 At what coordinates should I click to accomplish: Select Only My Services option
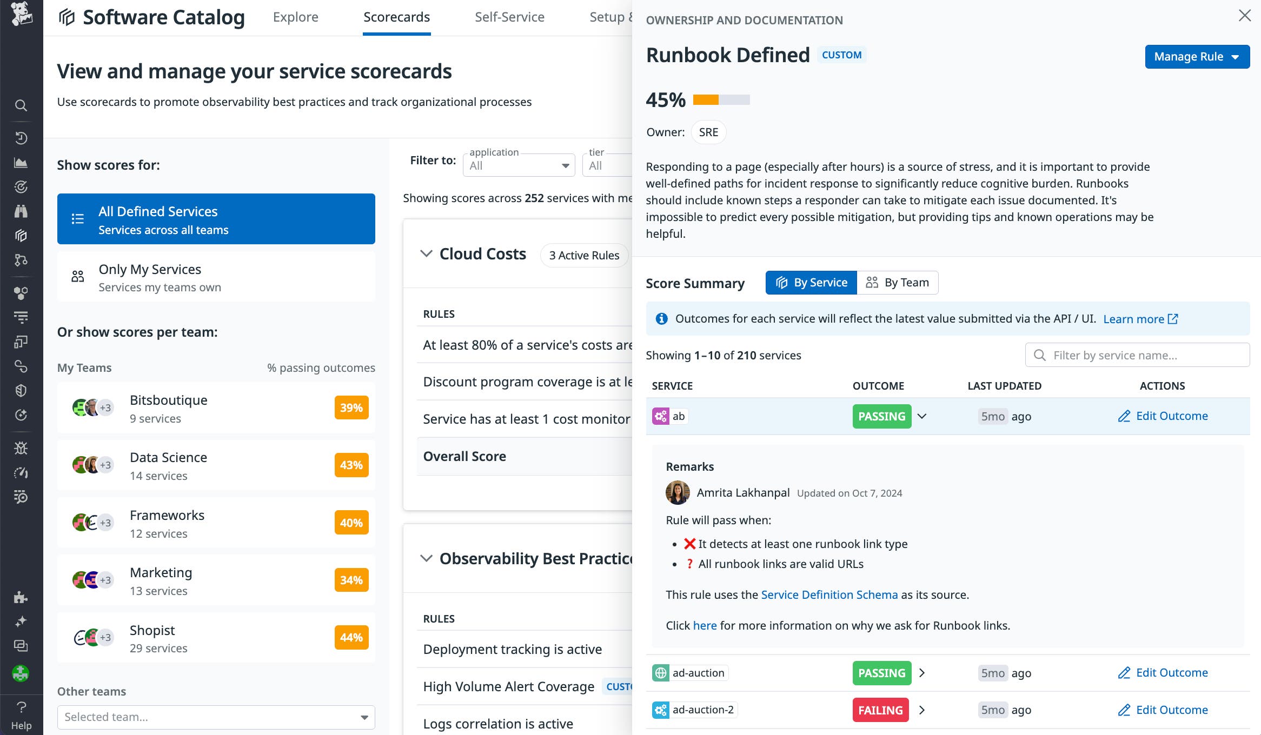click(216, 277)
